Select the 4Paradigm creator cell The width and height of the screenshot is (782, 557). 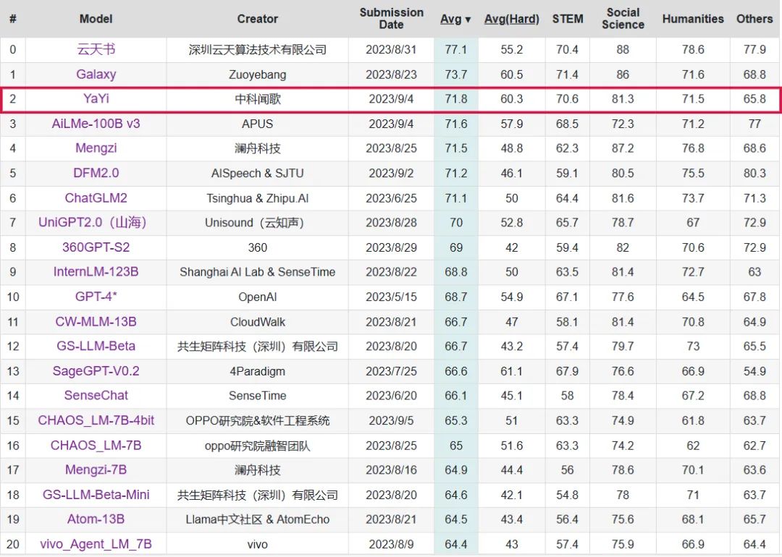(257, 371)
